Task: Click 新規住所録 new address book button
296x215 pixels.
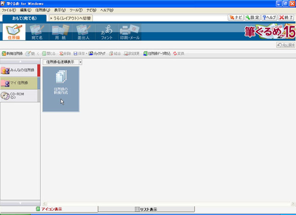Action: pos(12,54)
